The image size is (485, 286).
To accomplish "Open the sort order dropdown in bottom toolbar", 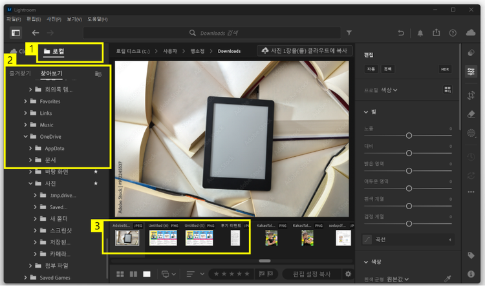I will [195, 274].
